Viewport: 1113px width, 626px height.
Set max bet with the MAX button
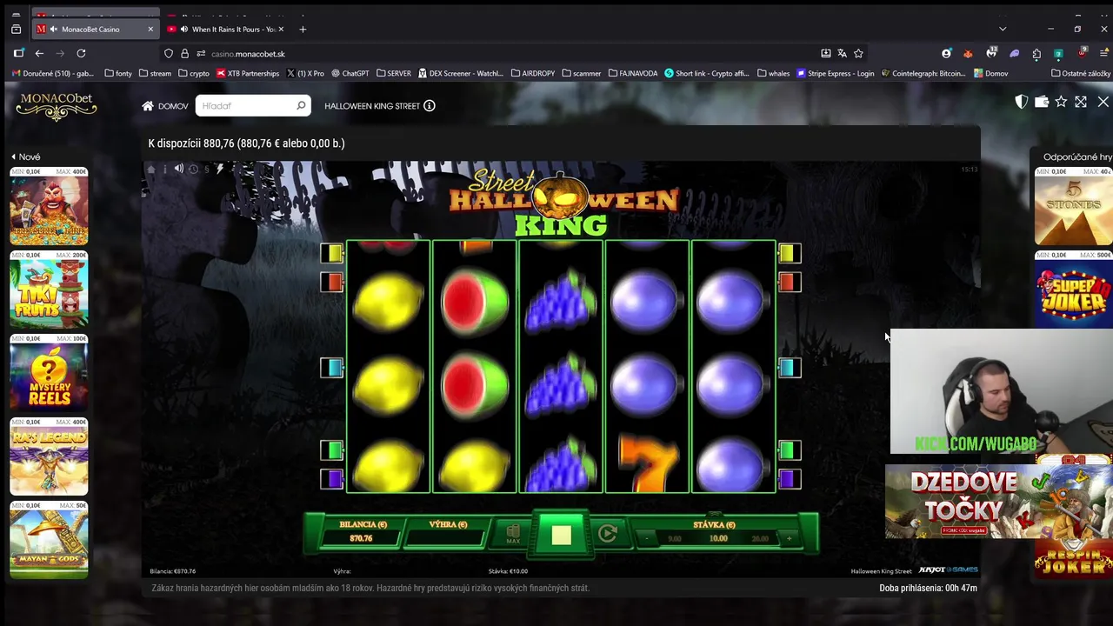click(x=513, y=535)
